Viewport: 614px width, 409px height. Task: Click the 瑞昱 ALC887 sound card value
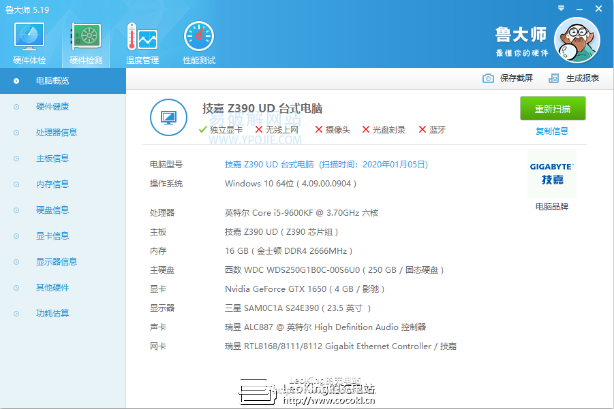(x=326, y=327)
